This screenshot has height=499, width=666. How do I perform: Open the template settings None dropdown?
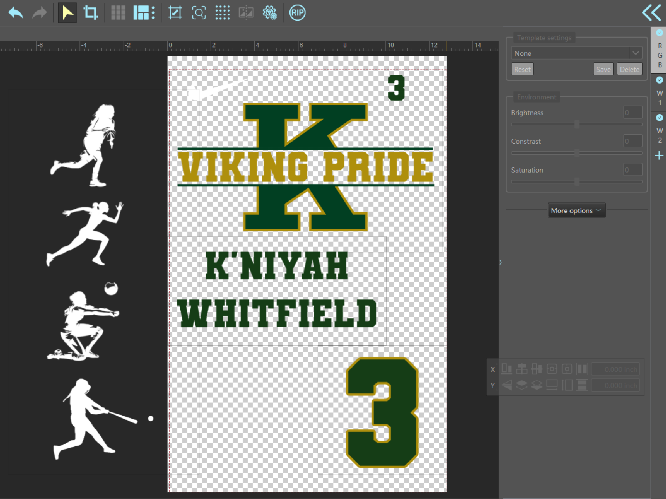tap(576, 53)
